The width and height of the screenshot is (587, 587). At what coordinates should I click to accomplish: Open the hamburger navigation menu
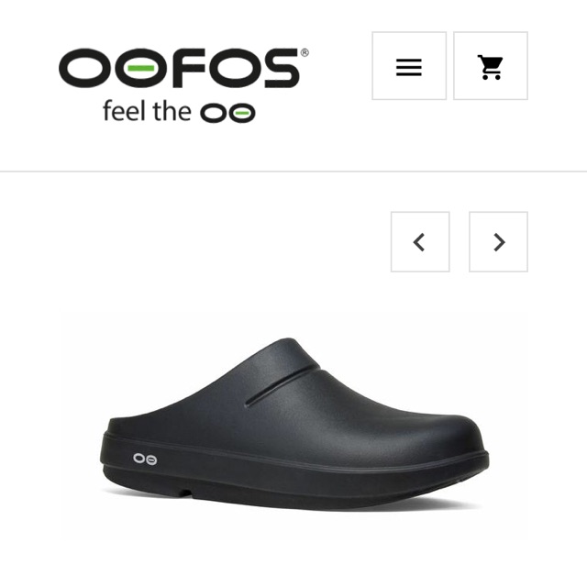coord(409,66)
